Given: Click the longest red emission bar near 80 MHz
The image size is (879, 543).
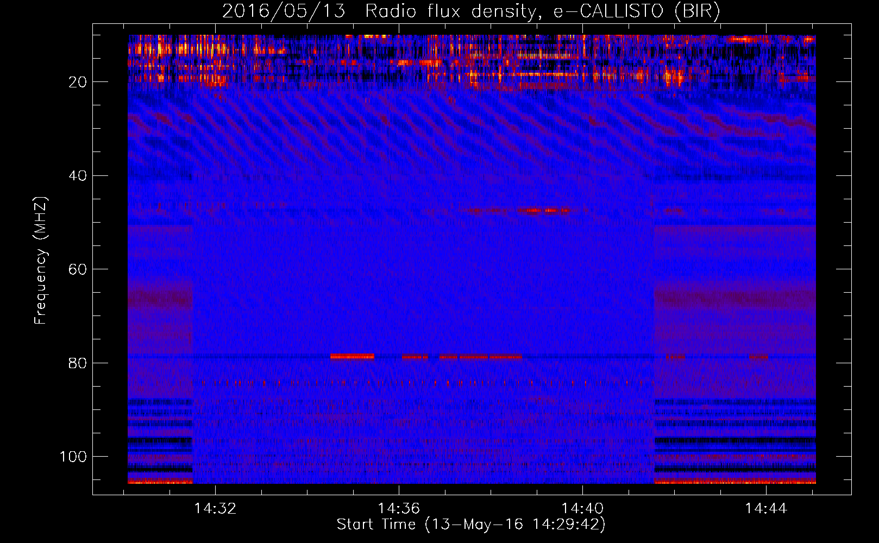Looking at the screenshot, I should tap(352, 357).
